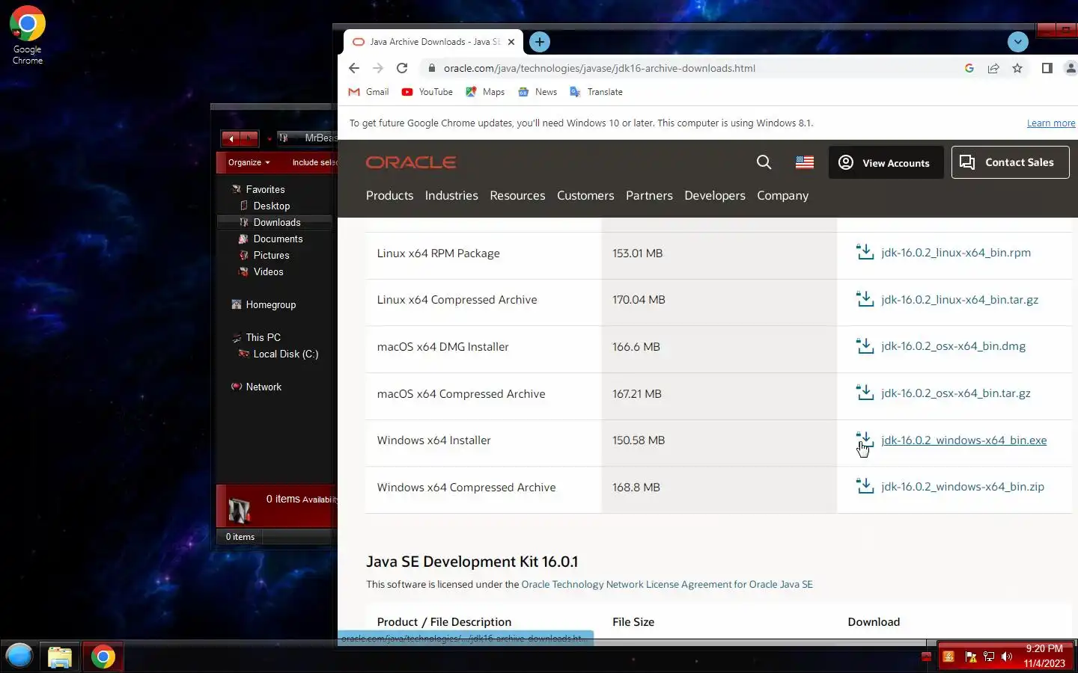Select Pictures in Explorer sidebar
This screenshot has width=1078, height=673.
(x=264, y=256)
